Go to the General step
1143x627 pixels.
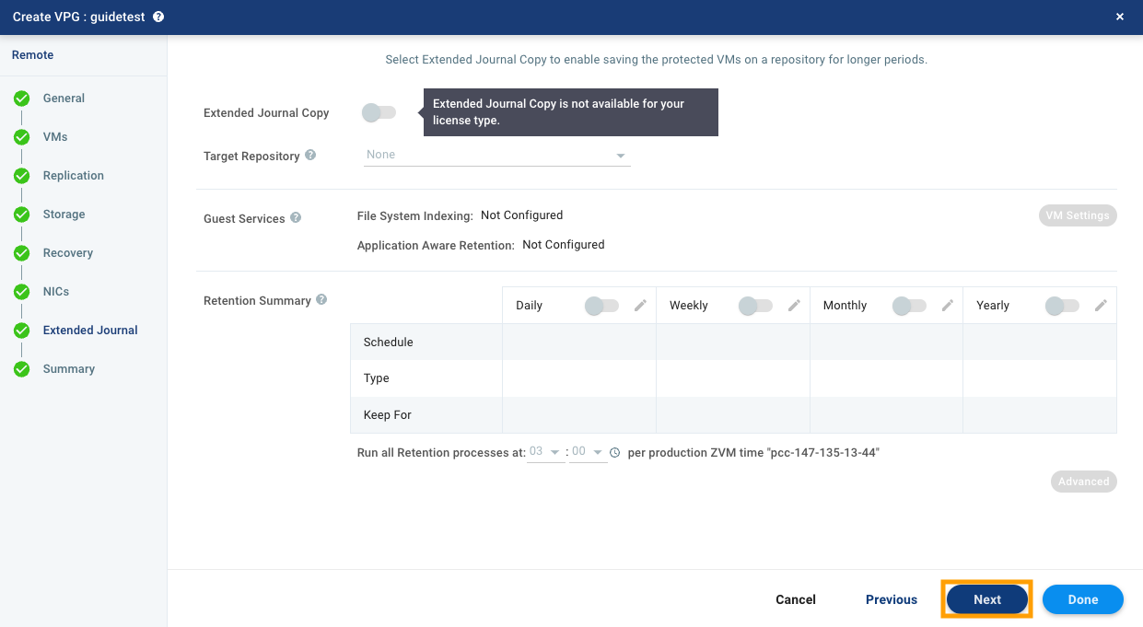click(64, 99)
